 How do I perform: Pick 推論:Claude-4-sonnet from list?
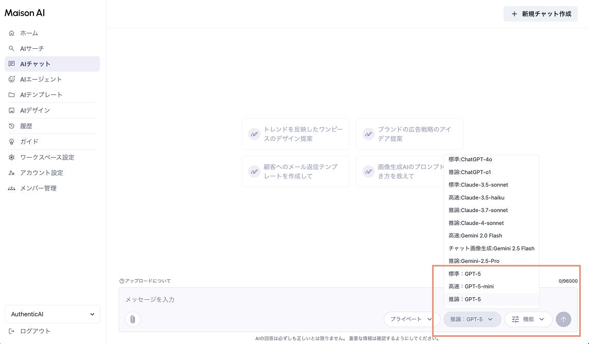[491, 223]
